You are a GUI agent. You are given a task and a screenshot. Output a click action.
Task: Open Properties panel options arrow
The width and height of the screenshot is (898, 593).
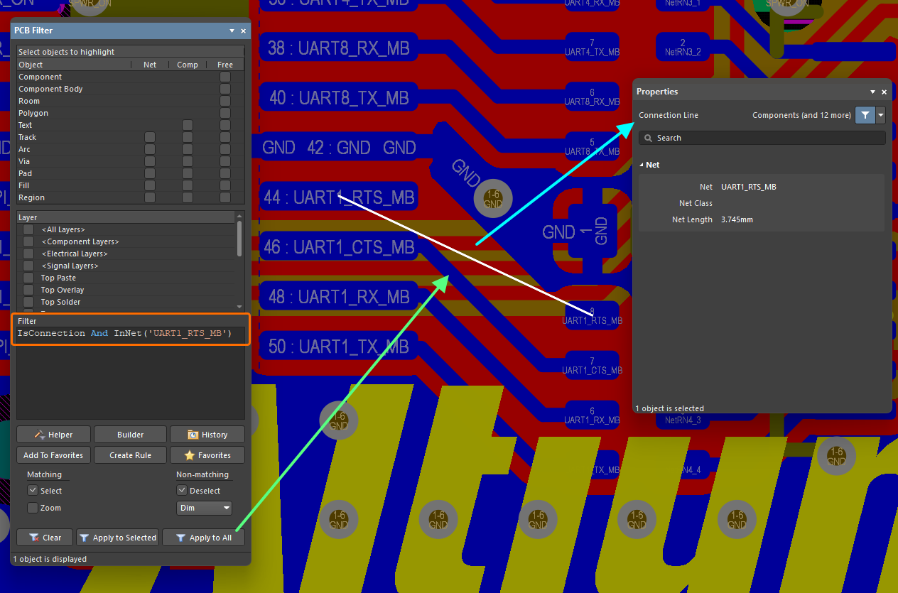[x=873, y=92]
